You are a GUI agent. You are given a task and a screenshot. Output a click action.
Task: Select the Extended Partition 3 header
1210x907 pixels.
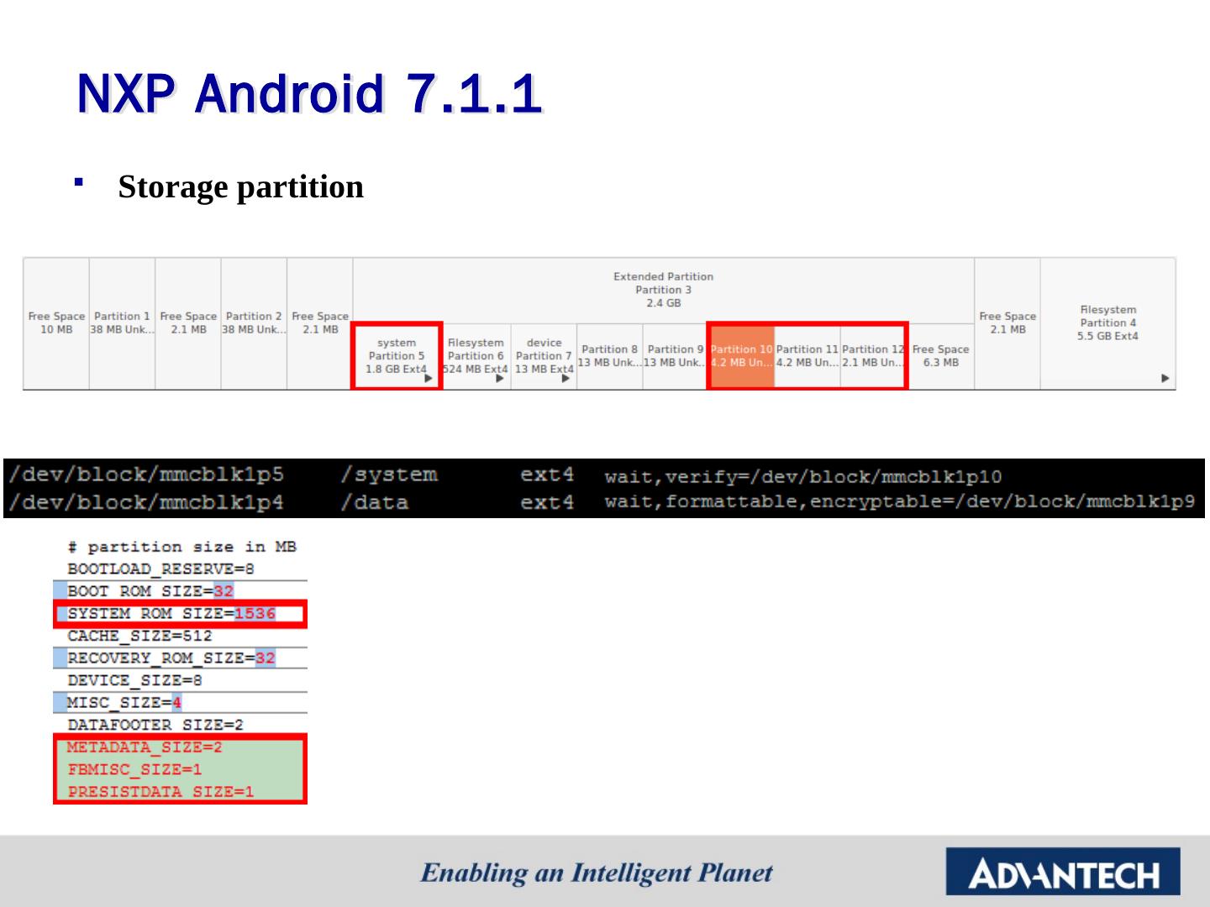pos(663,290)
